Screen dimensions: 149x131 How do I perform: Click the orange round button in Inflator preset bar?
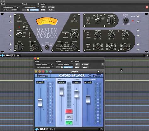(40, 72)
